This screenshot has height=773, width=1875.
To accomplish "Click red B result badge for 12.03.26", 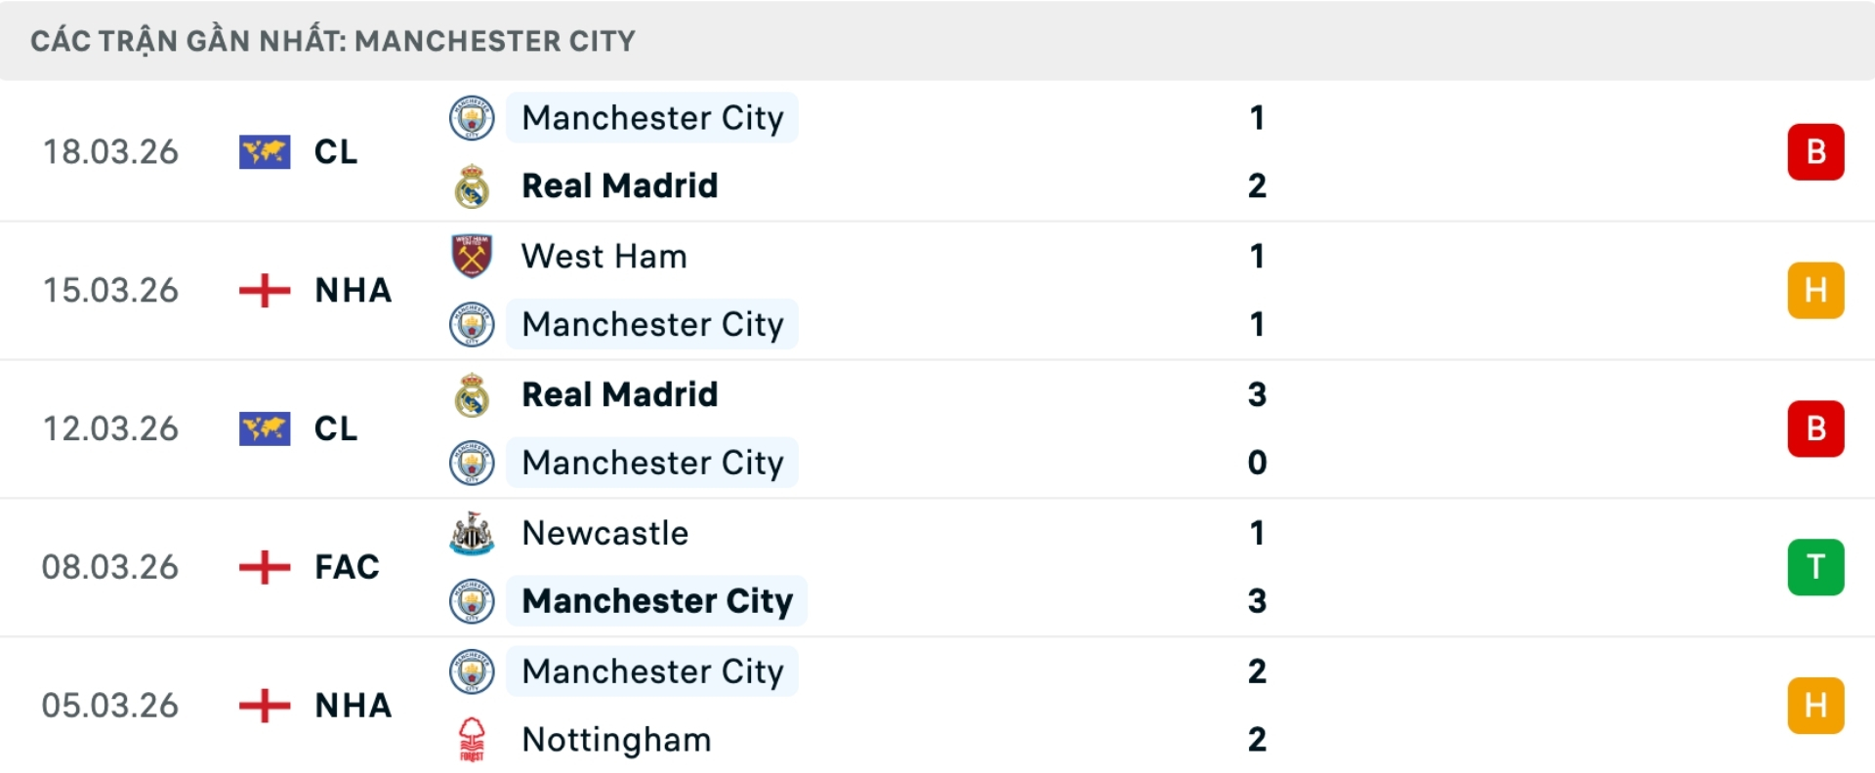I will coord(1815,428).
